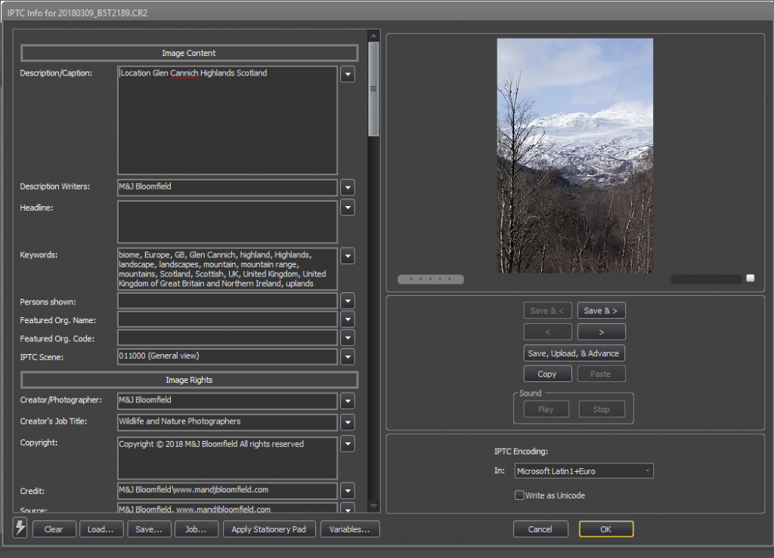Click the Sound Stop button
The width and height of the screenshot is (774, 558).
tap(602, 409)
